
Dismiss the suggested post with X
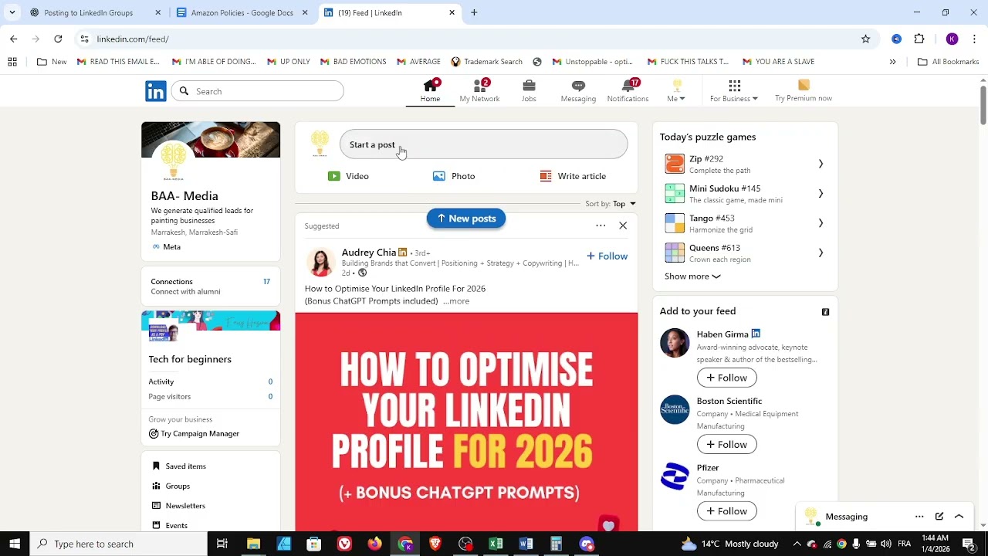point(623,225)
